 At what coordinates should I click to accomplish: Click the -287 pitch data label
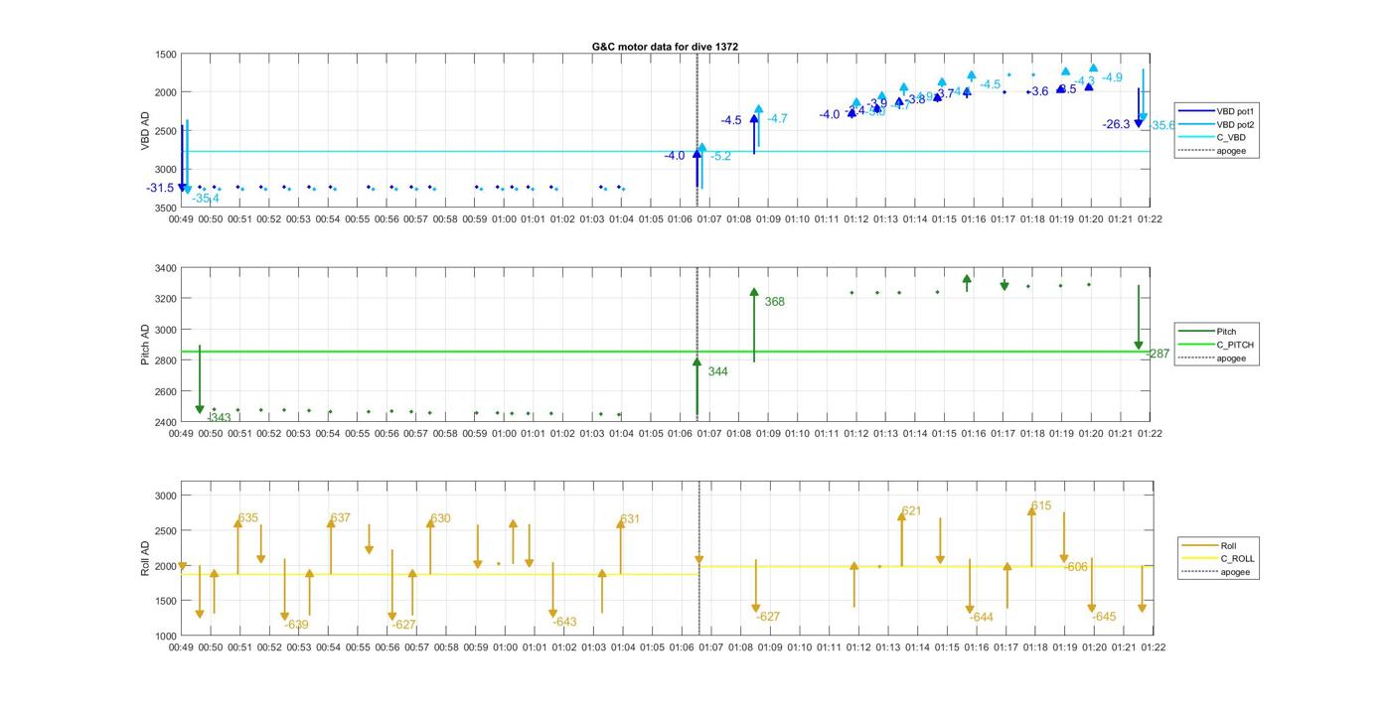click(1158, 354)
